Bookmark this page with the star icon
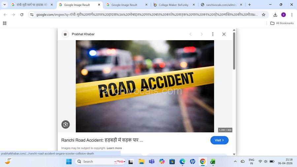Image resolution: width=297 pixels, height=167 pixels. click(x=264, y=15)
